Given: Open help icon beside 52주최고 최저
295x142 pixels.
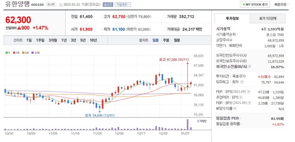Looking at the screenshot, I should [x=242, y=82].
